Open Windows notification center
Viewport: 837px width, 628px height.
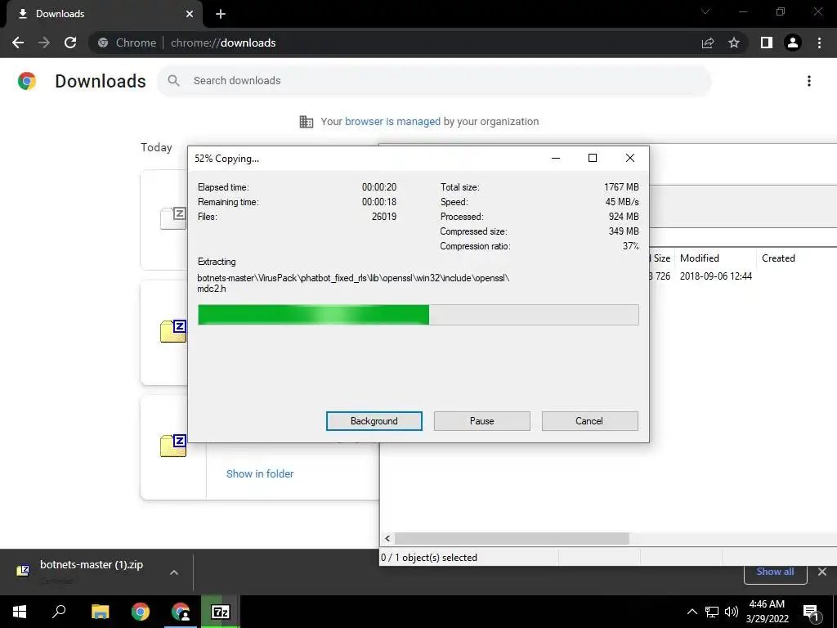pos(811,612)
